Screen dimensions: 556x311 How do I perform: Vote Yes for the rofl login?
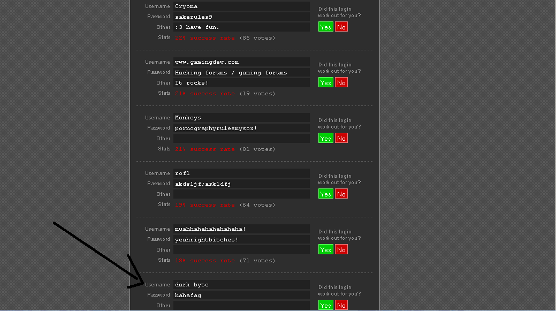(x=325, y=194)
